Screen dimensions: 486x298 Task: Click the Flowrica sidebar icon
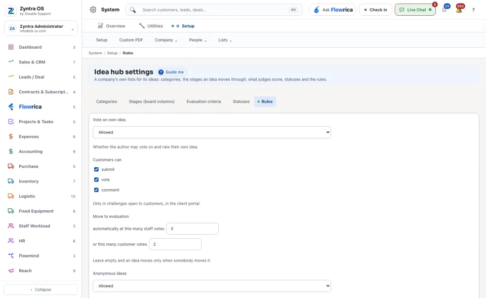coord(11,107)
